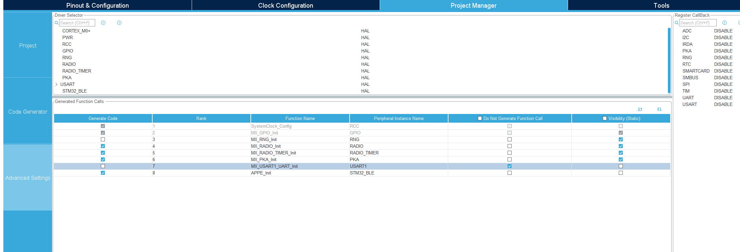Open the Code Generator section
The height and width of the screenshot is (252, 740).
tap(28, 112)
